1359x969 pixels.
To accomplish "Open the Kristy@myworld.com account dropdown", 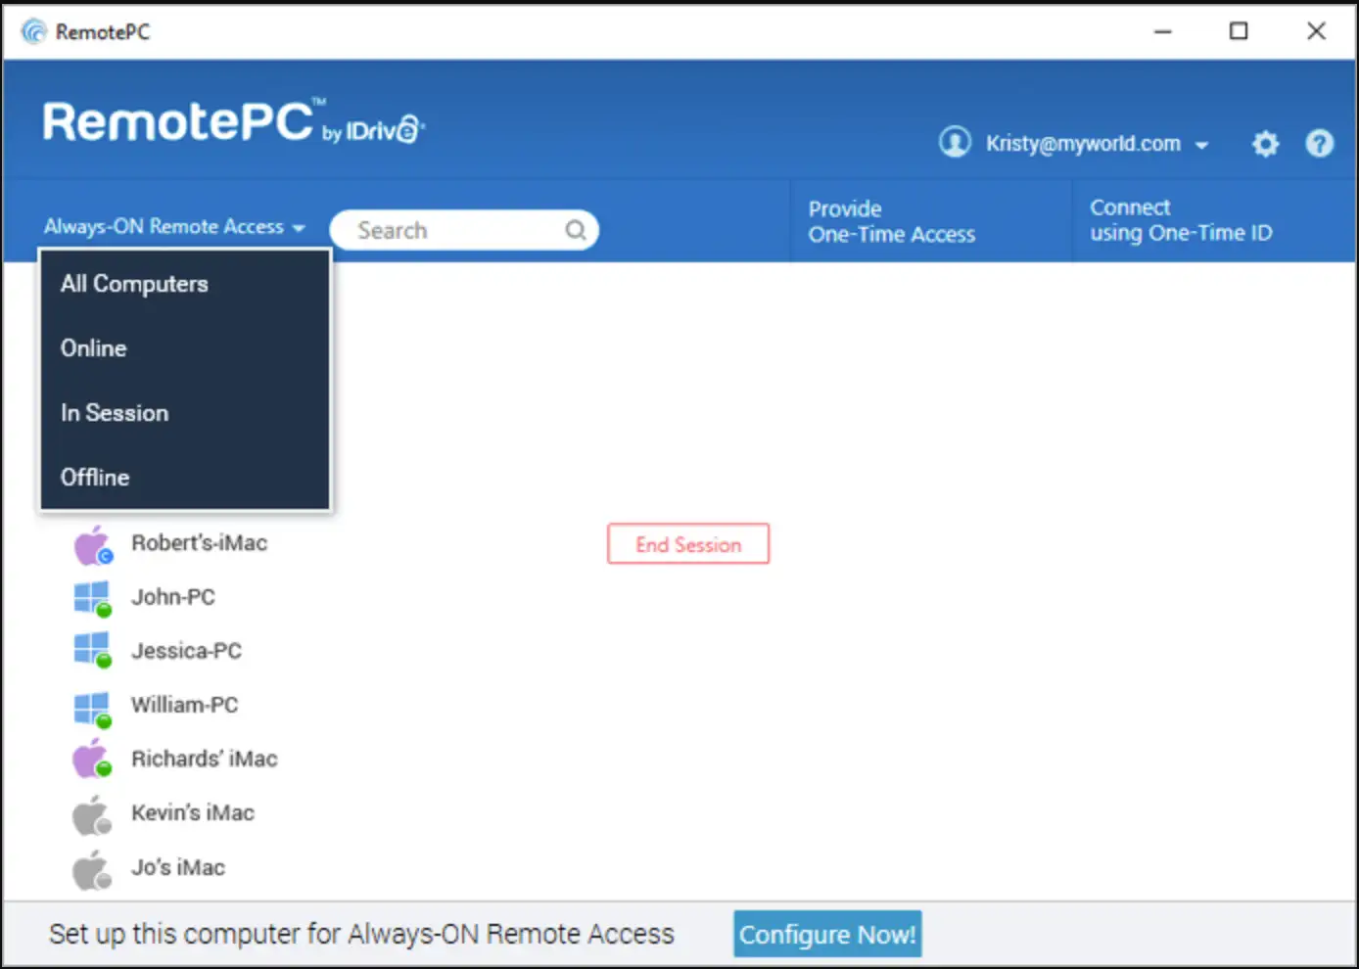I will [x=1098, y=144].
